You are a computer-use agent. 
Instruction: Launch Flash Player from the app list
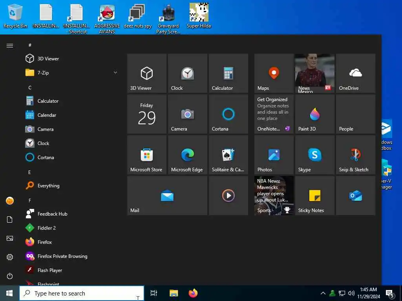pyautogui.click(x=72, y=270)
